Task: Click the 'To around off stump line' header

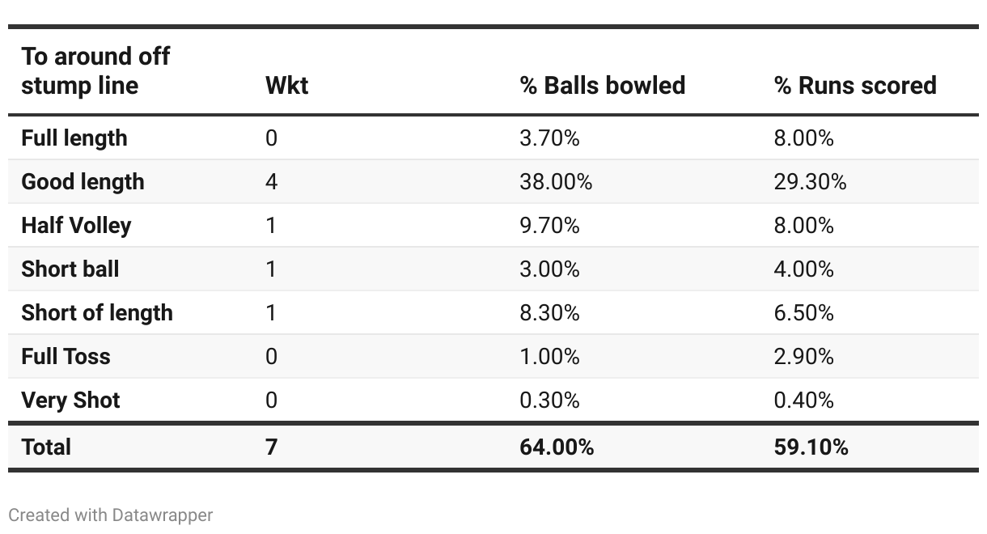Action: pyautogui.click(x=95, y=71)
